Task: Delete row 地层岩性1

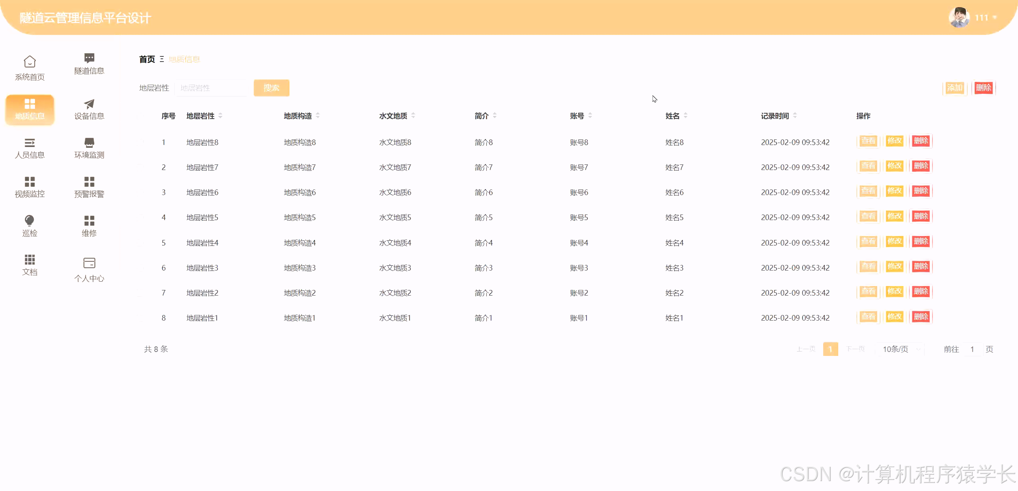Action: [921, 317]
